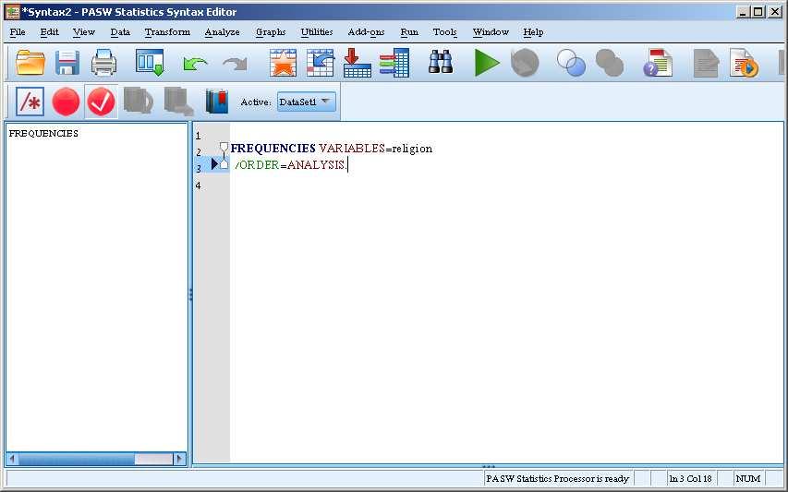Click the pane splitter handle between panels
Image resolution: width=788 pixels, height=492 pixels.
click(x=190, y=294)
